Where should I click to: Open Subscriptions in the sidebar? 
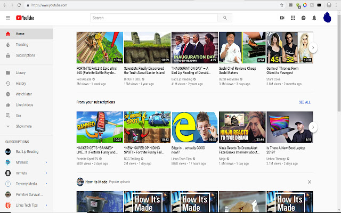[x=27, y=55]
